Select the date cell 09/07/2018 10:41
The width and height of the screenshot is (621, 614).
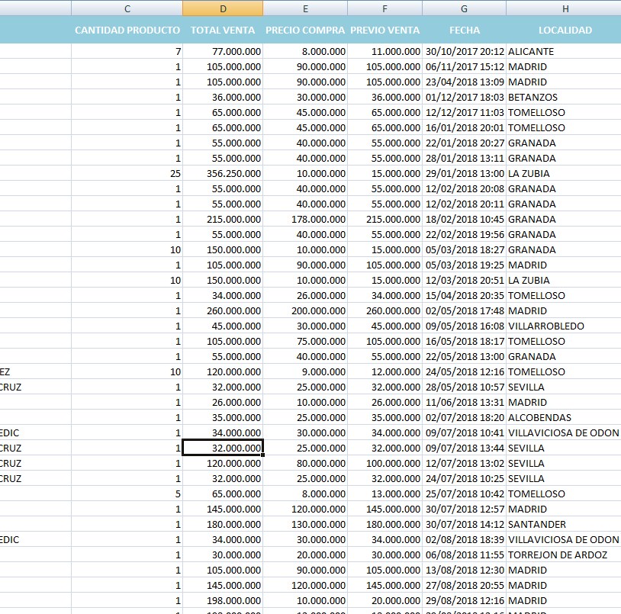pyautogui.click(x=464, y=433)
